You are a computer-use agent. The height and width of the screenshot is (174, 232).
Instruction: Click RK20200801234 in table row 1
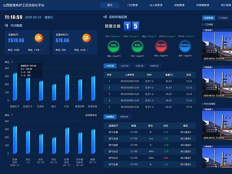click(x=130, y=81)
